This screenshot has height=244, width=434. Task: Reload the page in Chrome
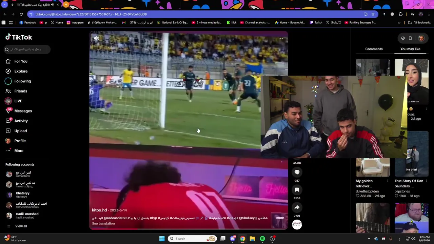point(21,14)
